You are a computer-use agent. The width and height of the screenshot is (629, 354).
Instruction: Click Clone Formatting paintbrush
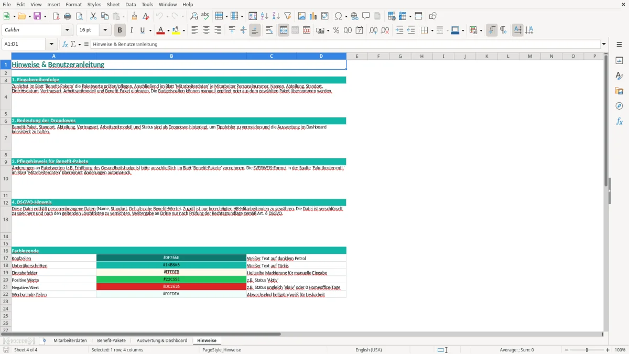click(x=135, y=16)
